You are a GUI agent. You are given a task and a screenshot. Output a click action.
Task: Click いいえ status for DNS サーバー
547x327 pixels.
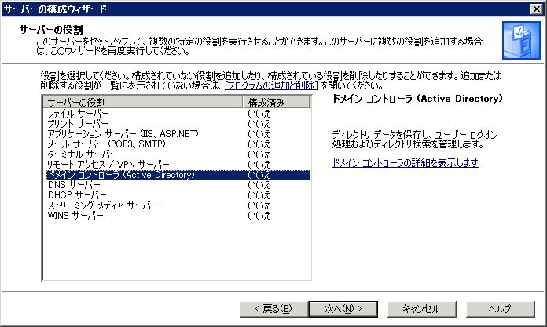(x=259, y=185)
